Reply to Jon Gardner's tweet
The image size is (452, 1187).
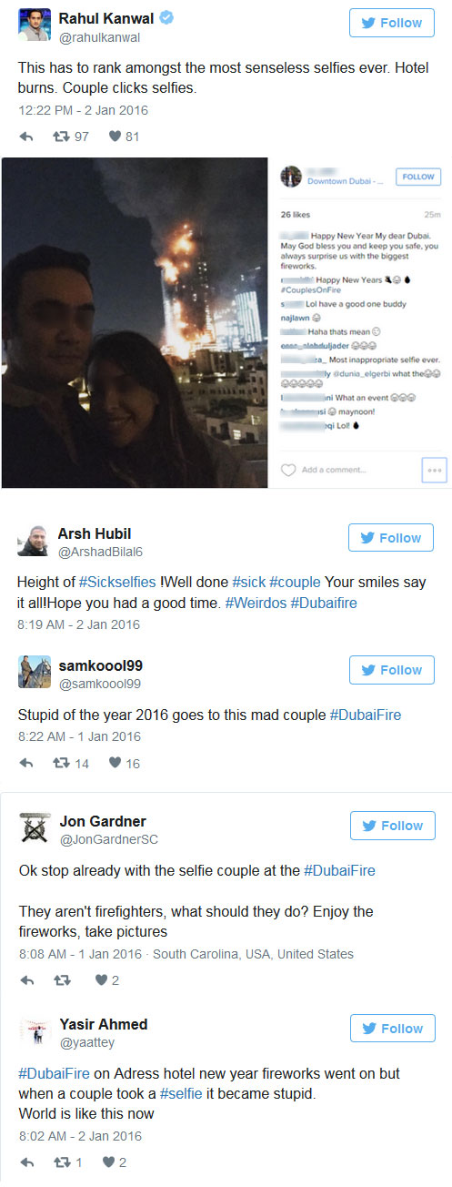point(27,980)
